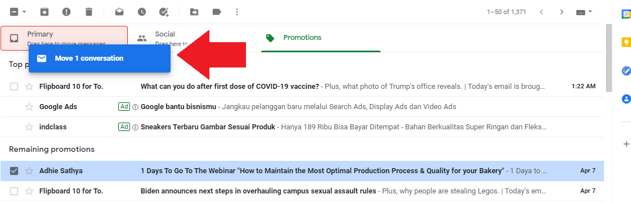
Task: Click the Snooze clock icon
Action: [x=142, y=12]
